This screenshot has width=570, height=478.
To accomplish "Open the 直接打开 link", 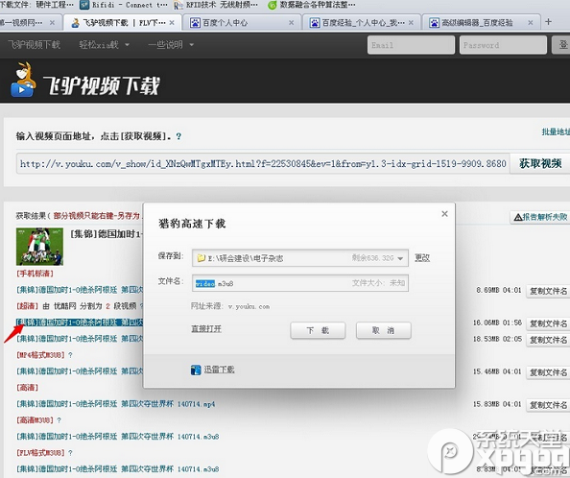I will (206, 328).
